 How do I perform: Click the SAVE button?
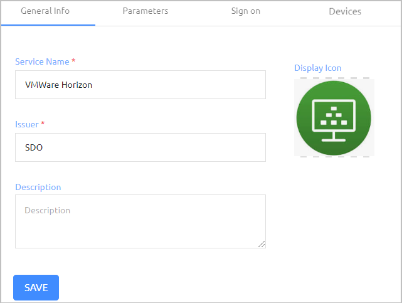(36, 287)
